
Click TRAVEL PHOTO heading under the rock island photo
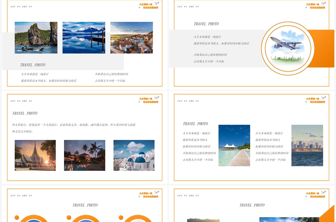[x=33, y=65]
